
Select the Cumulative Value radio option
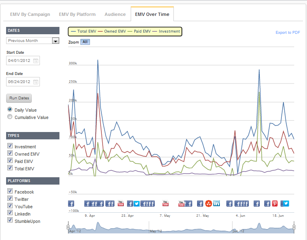[10, 117]
